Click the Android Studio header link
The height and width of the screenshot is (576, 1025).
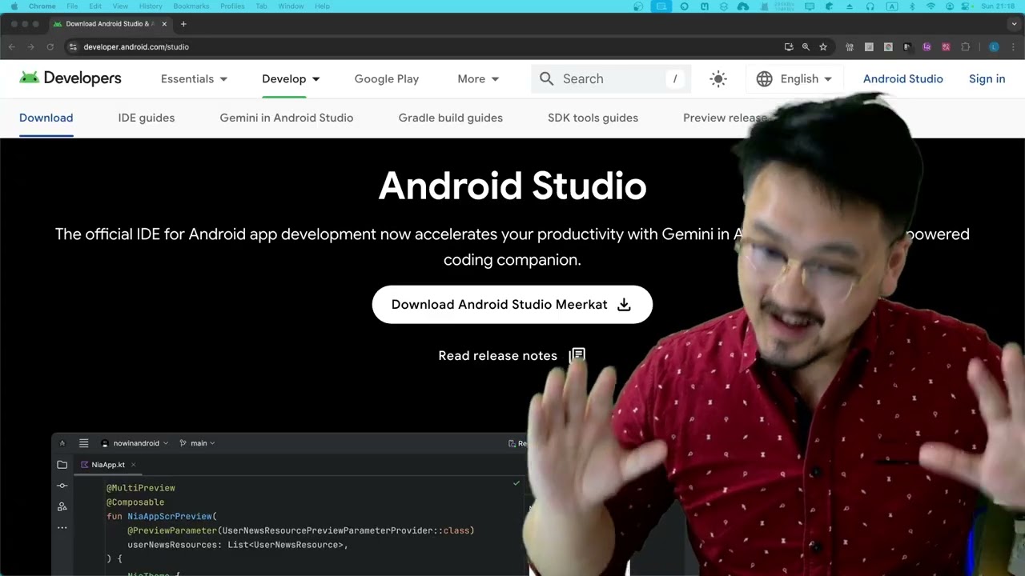(x=902, y=78)
